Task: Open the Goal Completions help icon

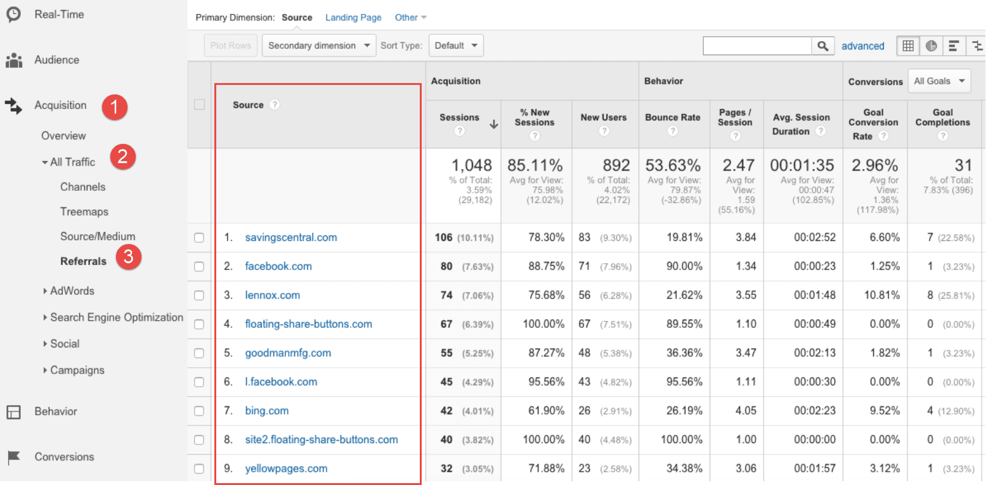Action: click(x=943, y=136)
